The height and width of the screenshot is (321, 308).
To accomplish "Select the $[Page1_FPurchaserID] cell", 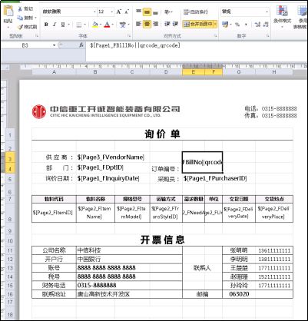I will click(x=215, y=178).
